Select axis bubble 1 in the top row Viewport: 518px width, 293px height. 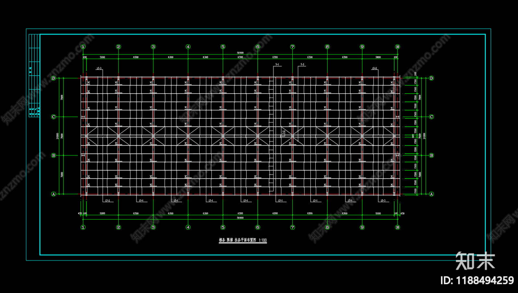[x=83, y=47]
